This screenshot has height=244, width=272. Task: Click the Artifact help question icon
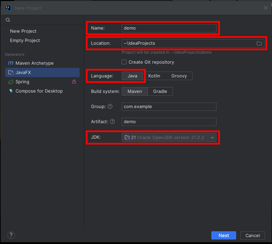[112, 121]
